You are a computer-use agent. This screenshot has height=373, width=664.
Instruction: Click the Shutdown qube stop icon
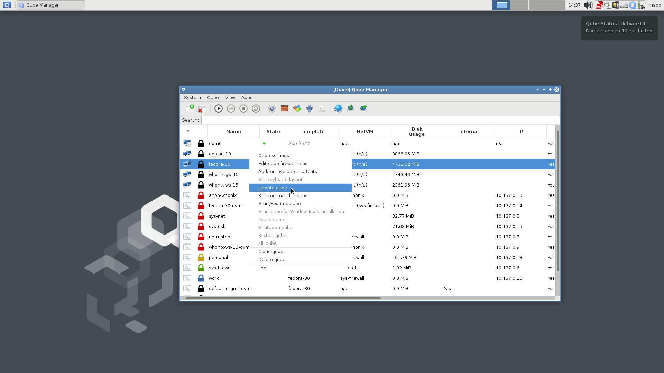coord(243,108)
